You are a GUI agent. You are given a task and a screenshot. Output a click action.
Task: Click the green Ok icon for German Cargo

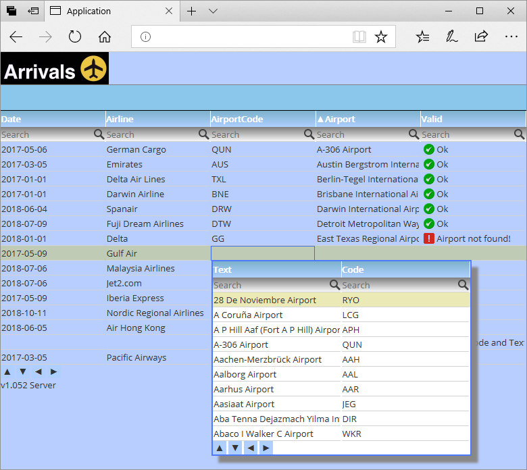[429, 149]
